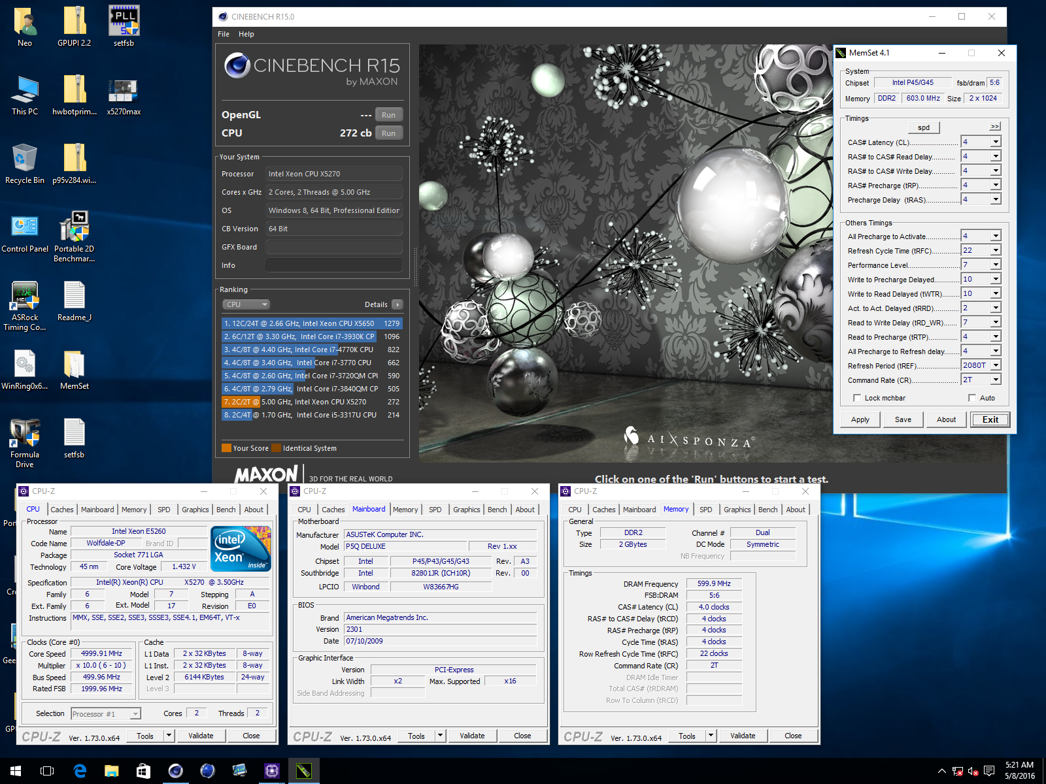Open the Readme_J text file
Viewport: 1046px width, 784px height.
tap(75, 301)
